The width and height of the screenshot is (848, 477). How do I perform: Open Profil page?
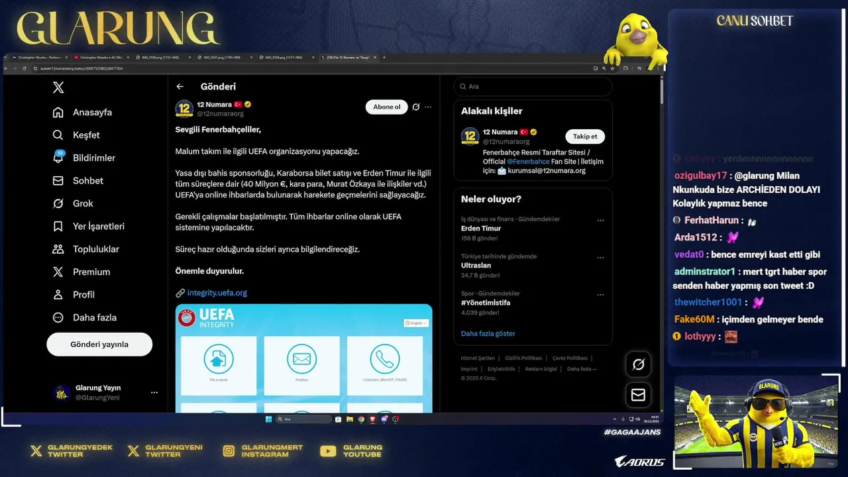click(x=74, y=295)
